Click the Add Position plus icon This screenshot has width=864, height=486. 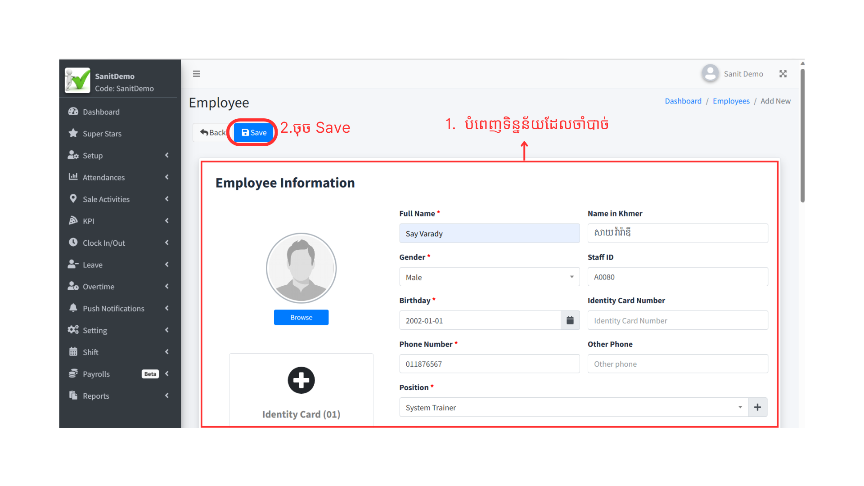757,407
